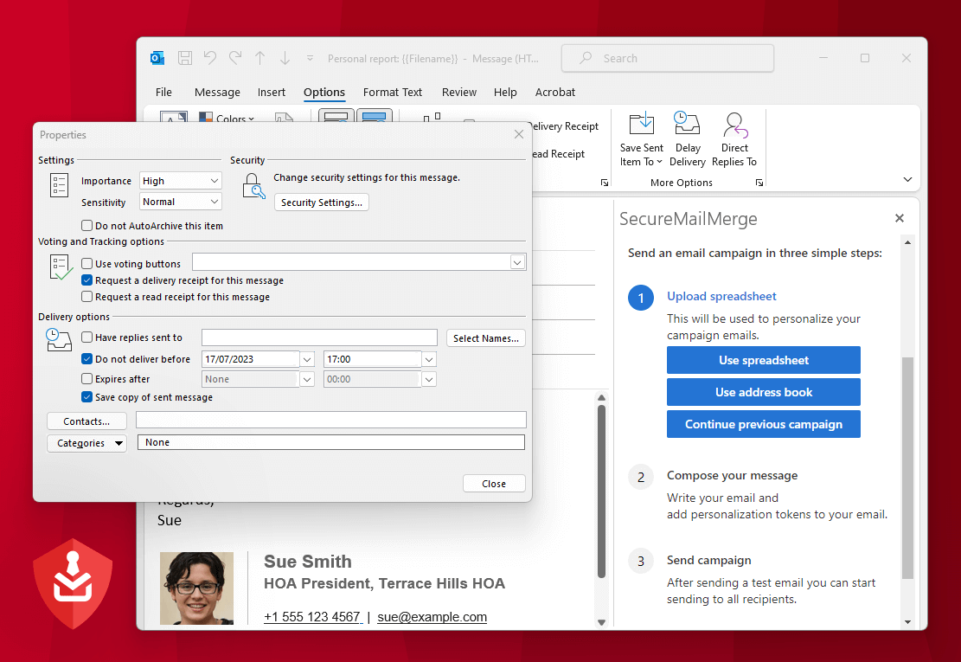
Task: Enable the Use voting buttons checkbox
Action: coord(87,264)
